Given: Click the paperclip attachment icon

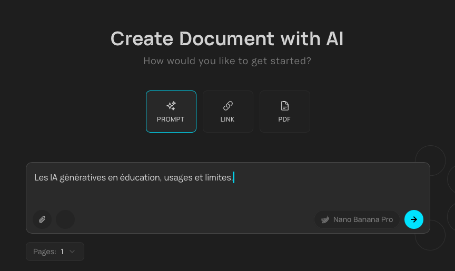Looking at the screenshot, I should coord(42,219).
